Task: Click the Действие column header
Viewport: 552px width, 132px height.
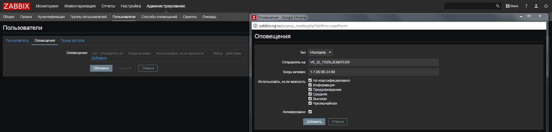Action: click(x=233, y=53)
